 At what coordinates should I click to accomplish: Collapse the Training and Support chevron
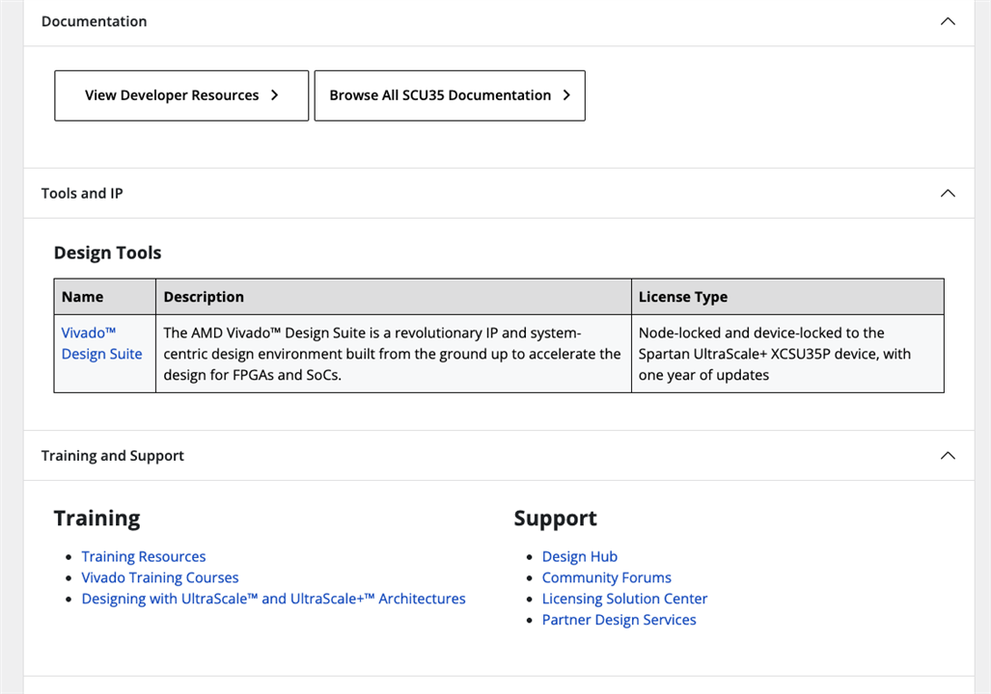pos(948,455)
